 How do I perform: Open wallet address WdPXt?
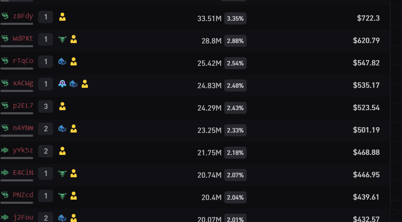coord(23,39)
